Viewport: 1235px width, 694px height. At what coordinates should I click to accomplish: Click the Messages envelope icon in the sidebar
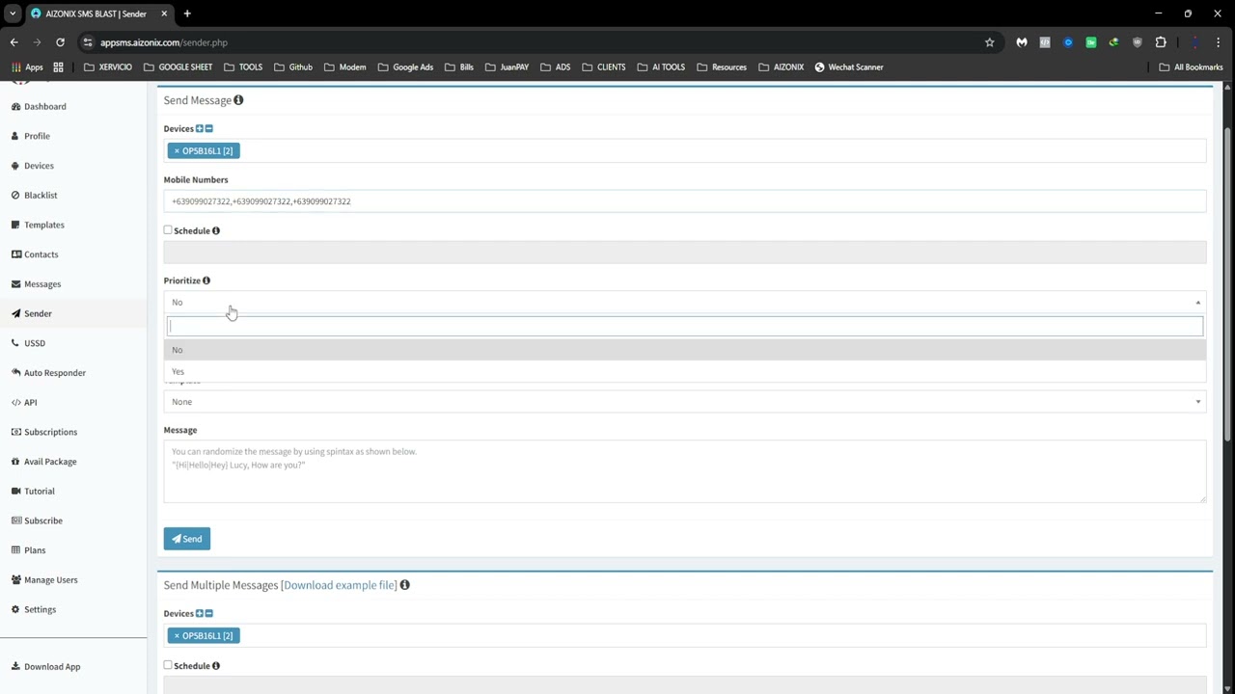[16, 284]
